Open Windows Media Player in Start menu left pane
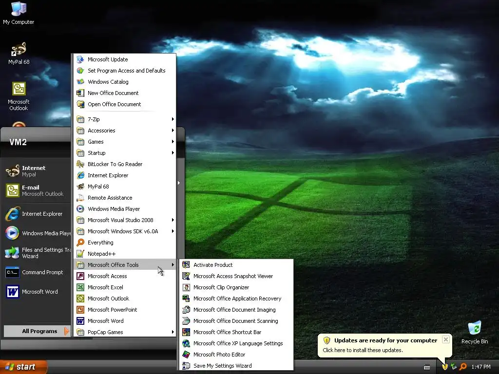 click(37, 233)
